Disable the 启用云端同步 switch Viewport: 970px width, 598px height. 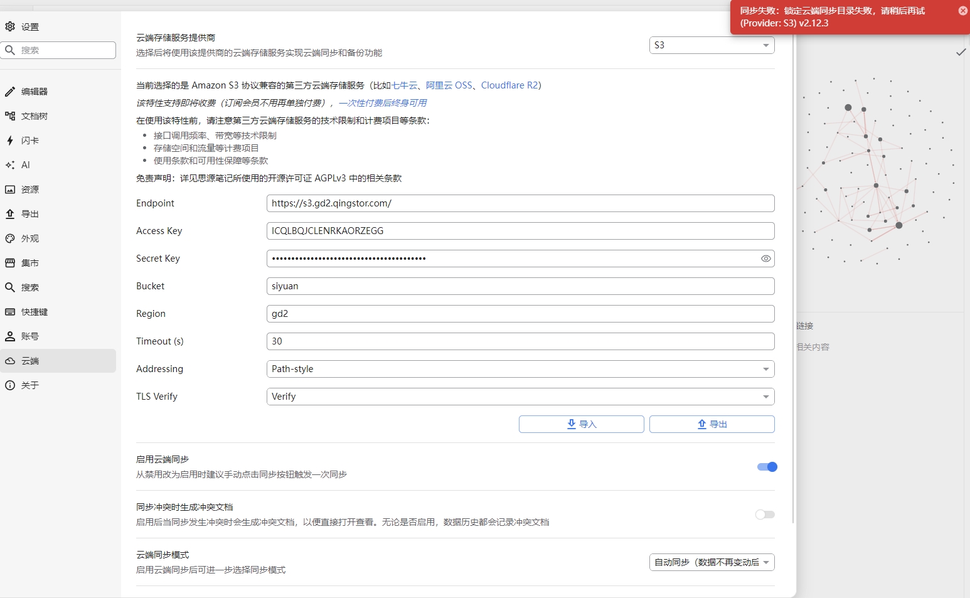[x=766, y=466]
